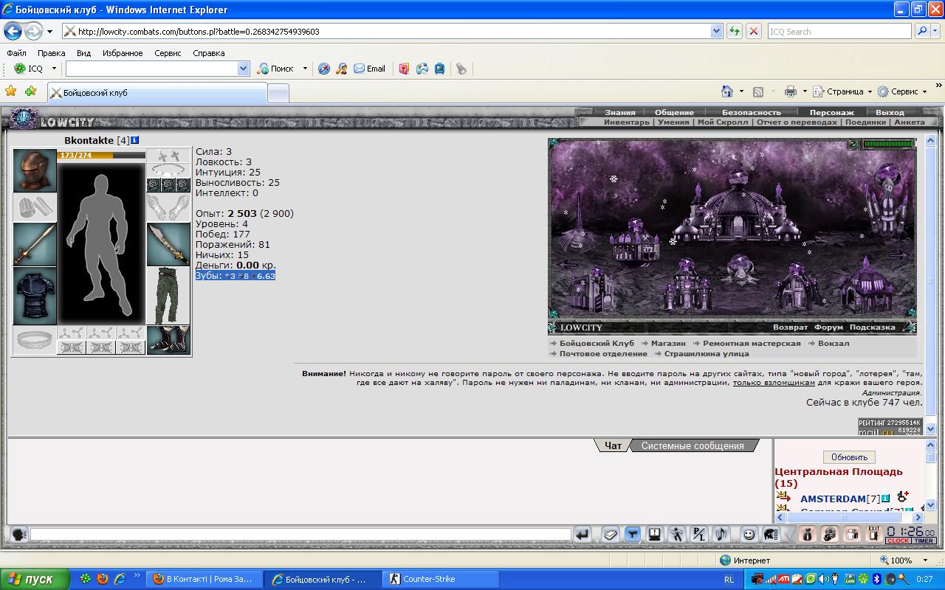This screenshot has height=590, width=945.
Task: Go to Бойцовский Клуб location
Action: [x=597, y=344]
